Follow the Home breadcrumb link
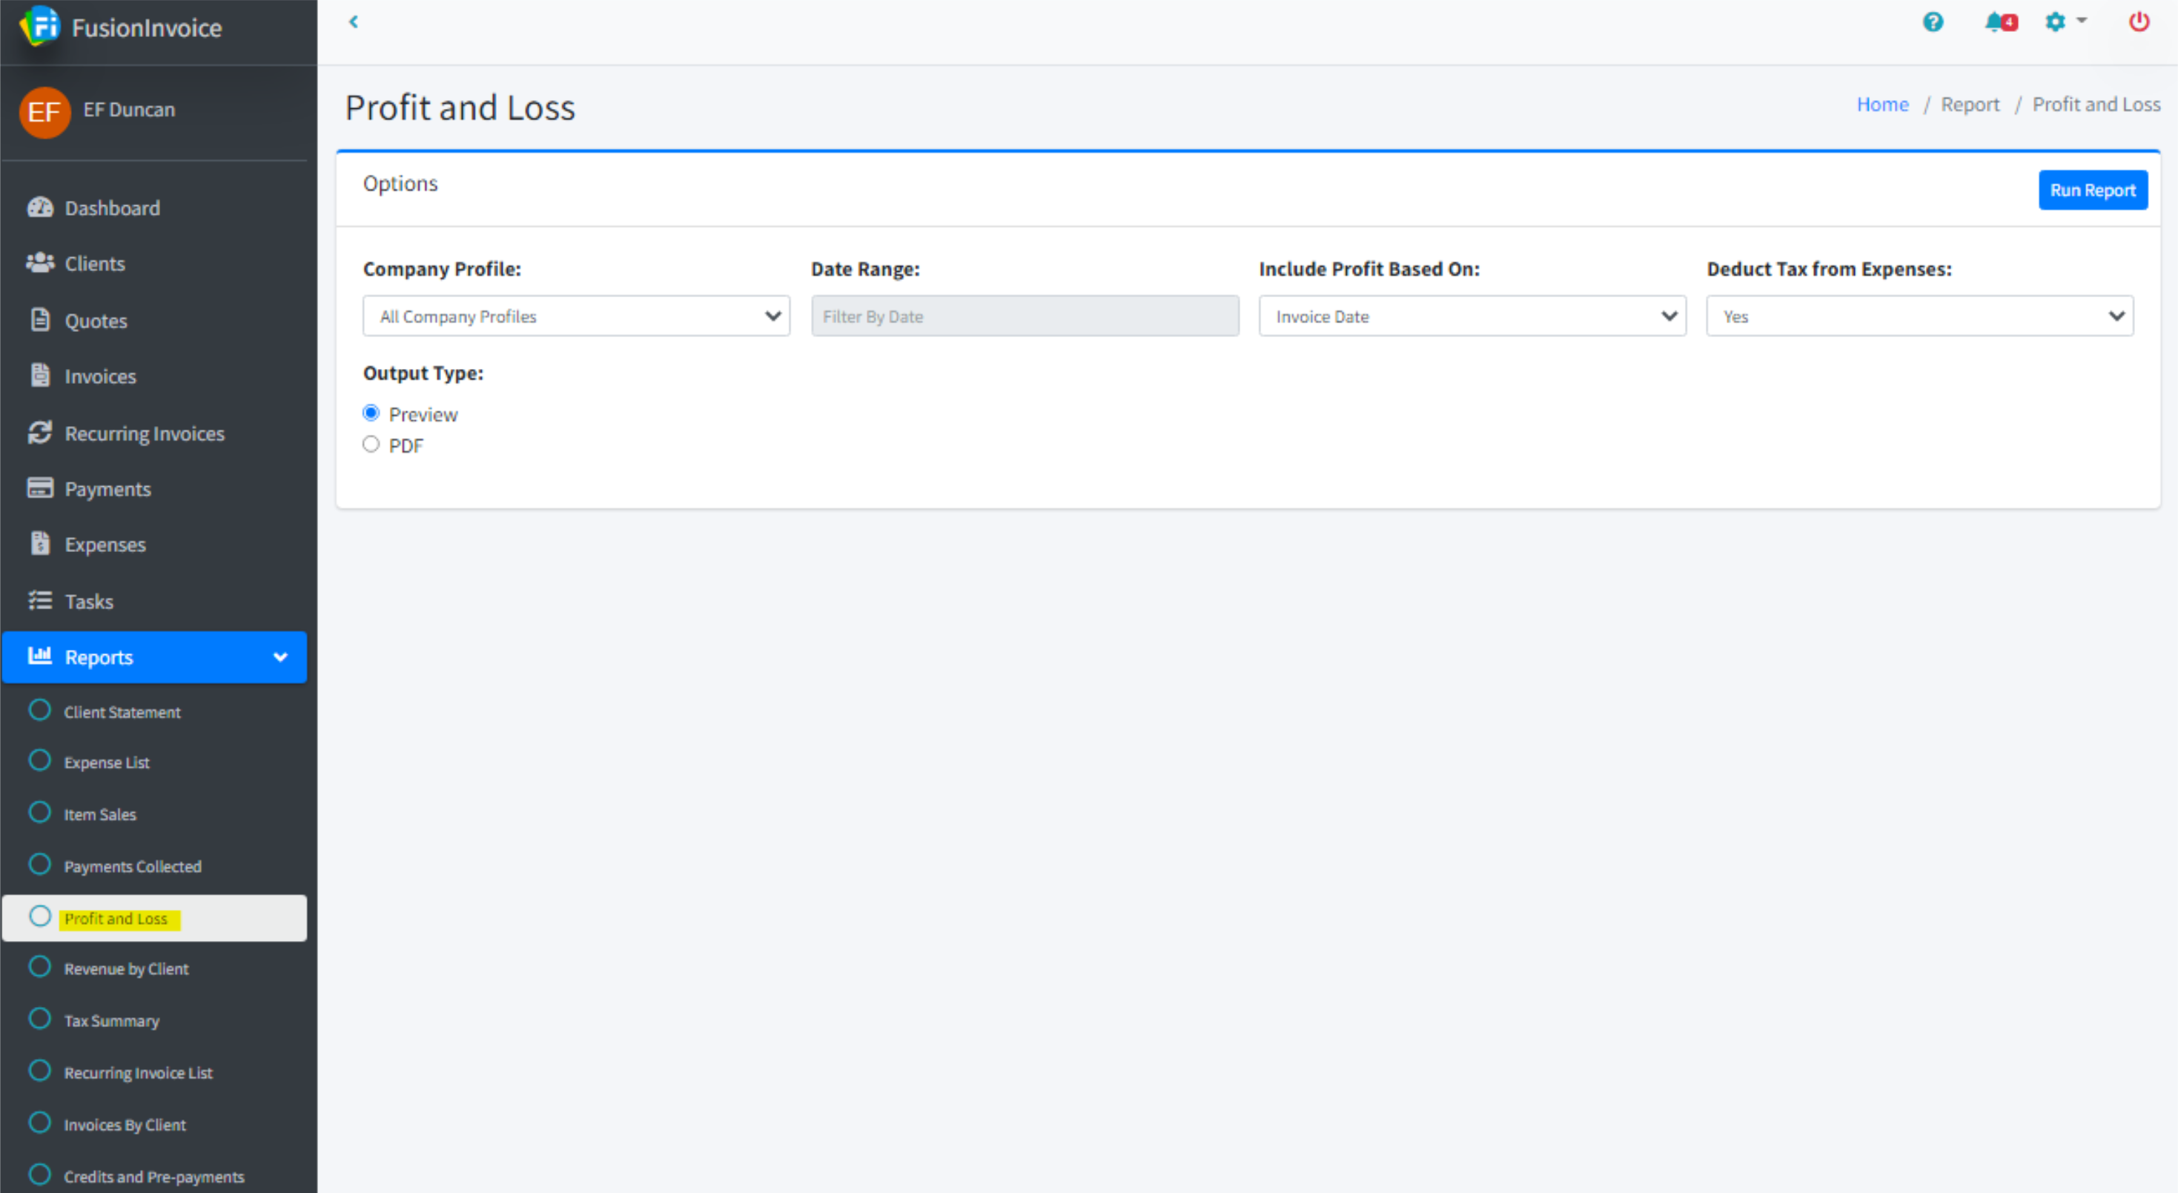 tap(1882, 104)
